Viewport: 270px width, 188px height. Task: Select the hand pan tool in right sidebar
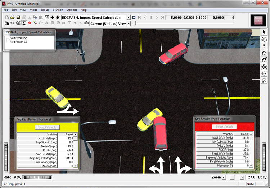coord(264,39)
